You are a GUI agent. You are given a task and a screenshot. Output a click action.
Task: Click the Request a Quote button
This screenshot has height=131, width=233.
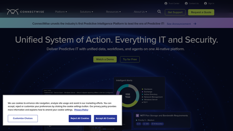201,12
